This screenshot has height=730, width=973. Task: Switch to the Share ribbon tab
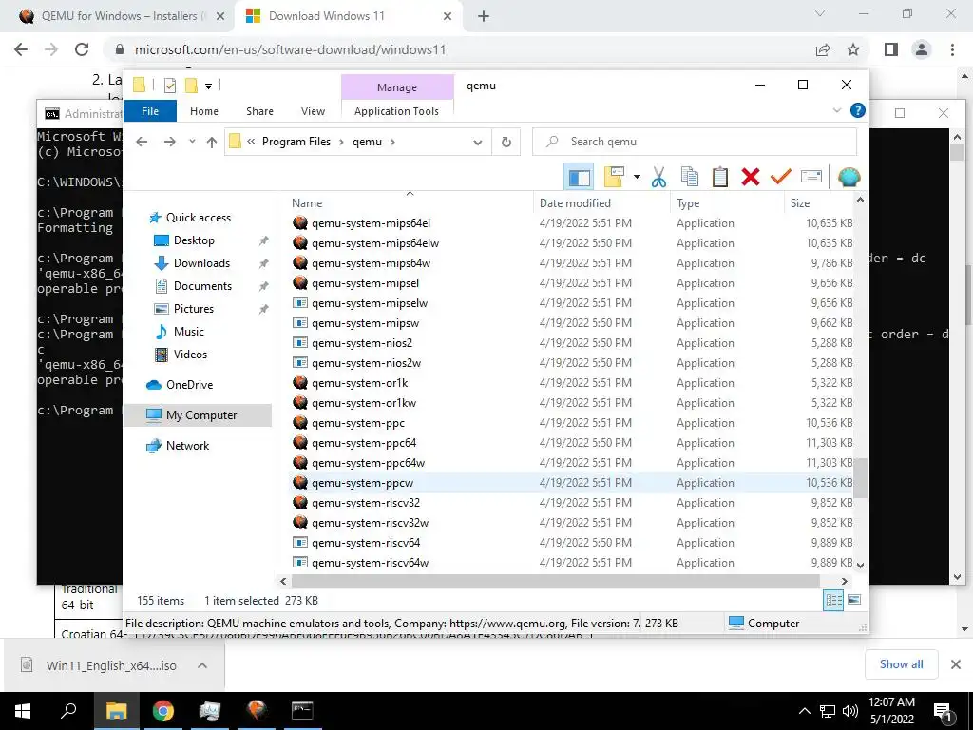pos(259,111)
